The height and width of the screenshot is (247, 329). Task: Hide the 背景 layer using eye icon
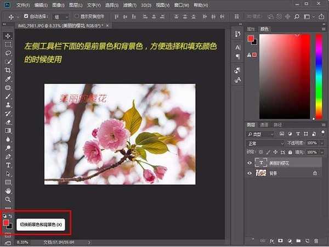pyautogui.click(x=250, y=173)
